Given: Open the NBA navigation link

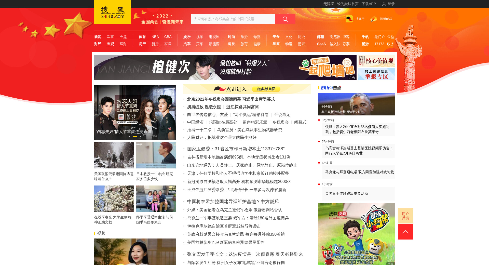Looking at the screenshot, I should click(x=155, y=37).
